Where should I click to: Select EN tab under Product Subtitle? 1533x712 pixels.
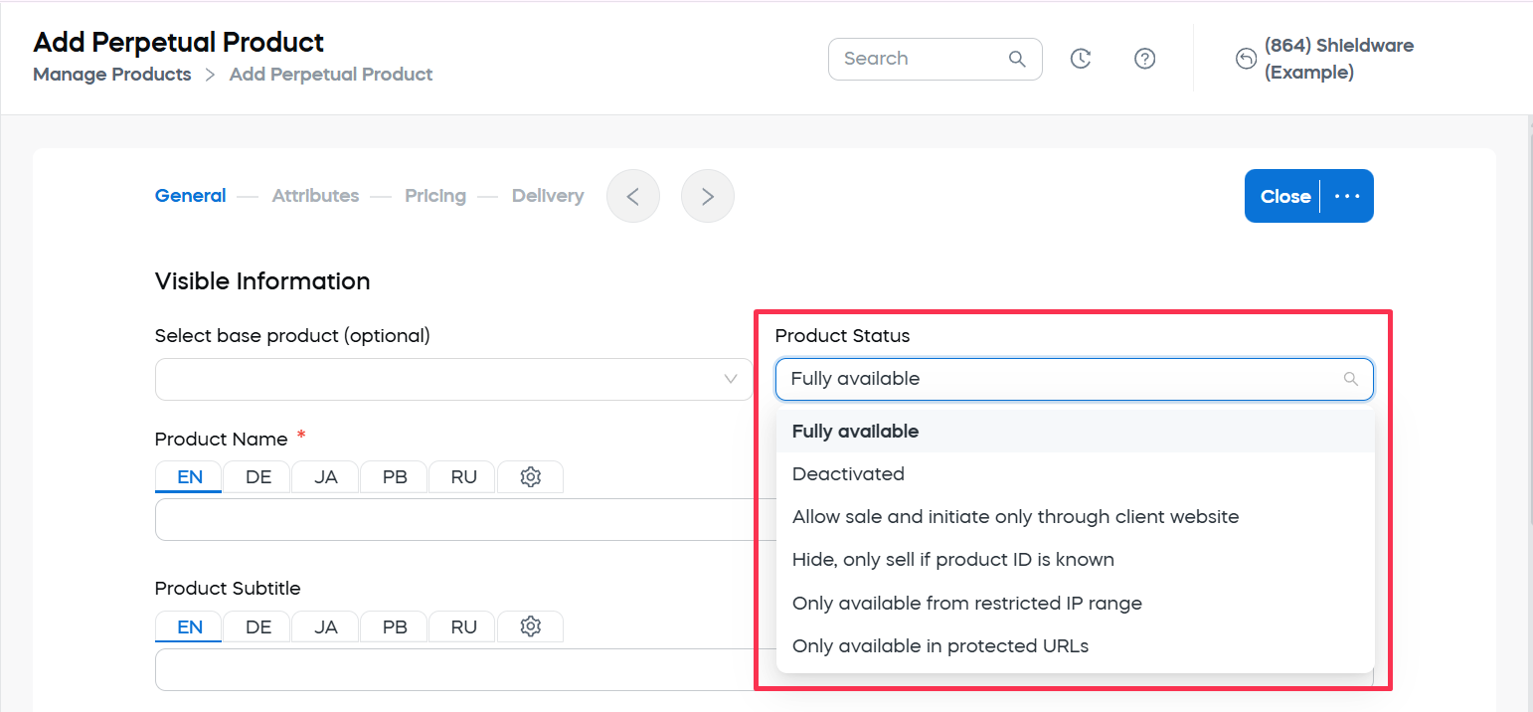[189, 626]
